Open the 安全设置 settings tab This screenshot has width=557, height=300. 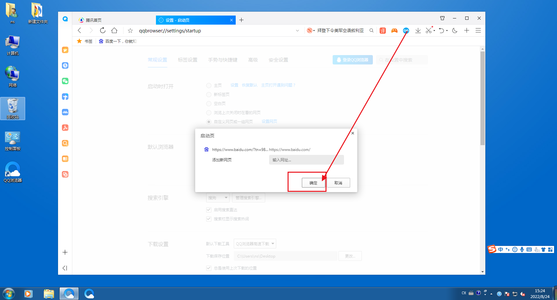coord(278,60)
